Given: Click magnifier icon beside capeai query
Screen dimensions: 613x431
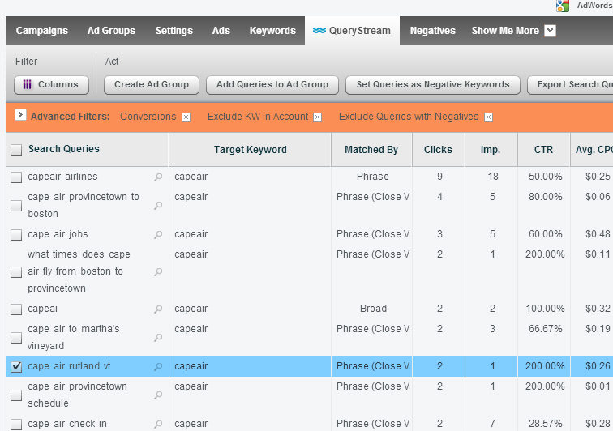Looking at the screenshot, I should (158, 309).
